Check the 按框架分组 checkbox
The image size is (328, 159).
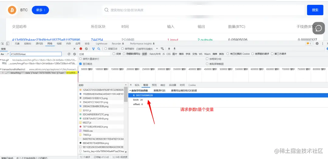coord(207,59)
